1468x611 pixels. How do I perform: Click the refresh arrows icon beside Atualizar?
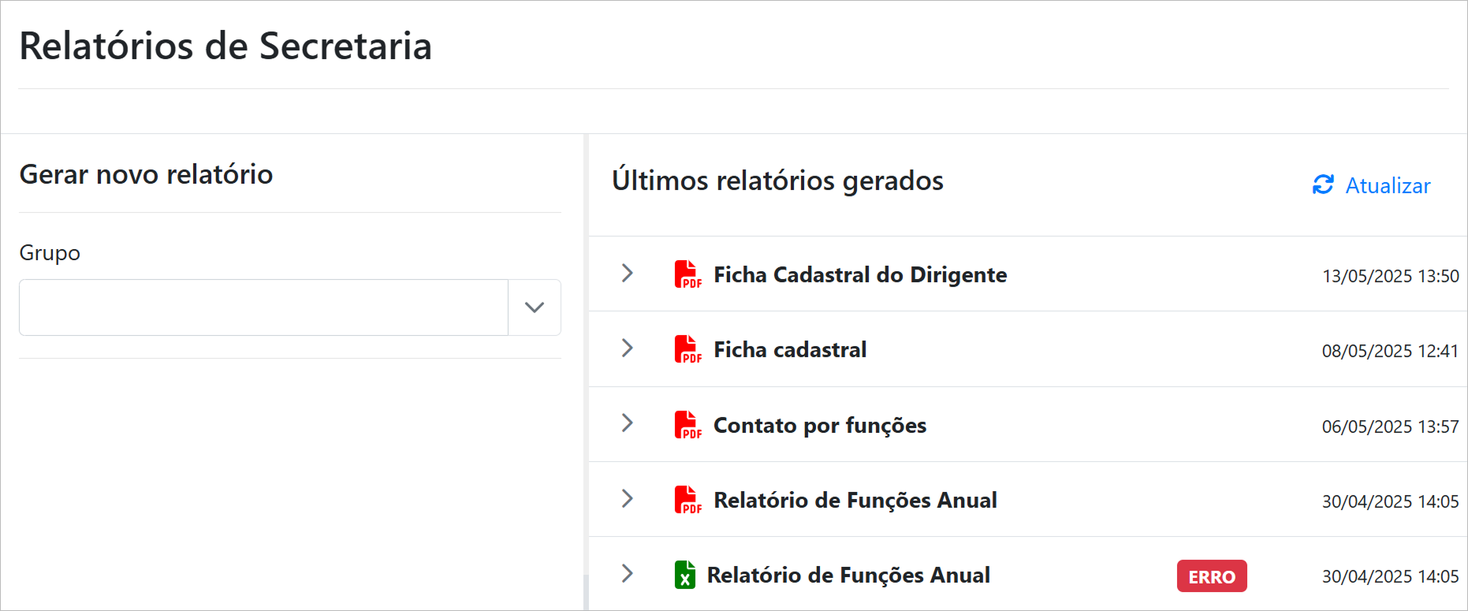coord(1323,184)
